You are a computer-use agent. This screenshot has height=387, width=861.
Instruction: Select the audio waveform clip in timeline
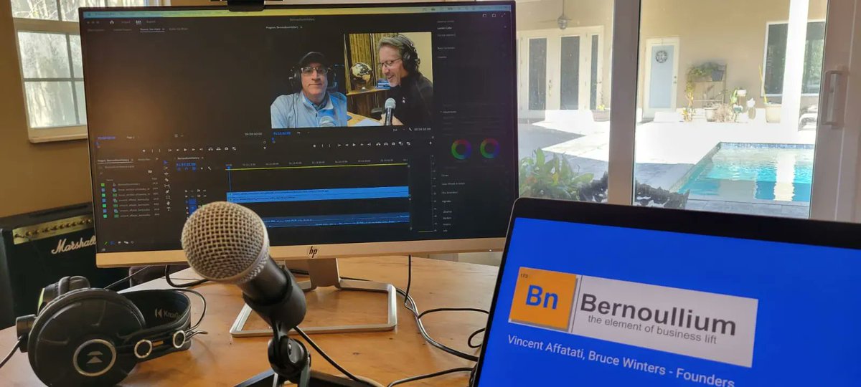pos(336,219)
